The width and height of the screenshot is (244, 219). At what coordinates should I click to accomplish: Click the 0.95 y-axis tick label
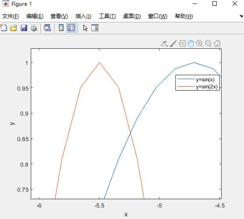coord(23,89)
